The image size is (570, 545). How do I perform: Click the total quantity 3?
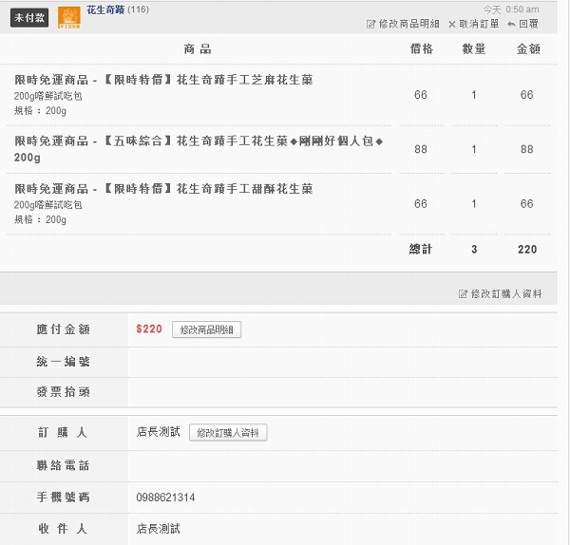click(474, 250)
